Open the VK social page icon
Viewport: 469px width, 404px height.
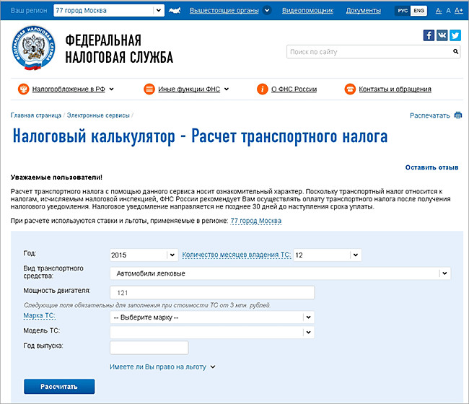[x=442, y=35]
